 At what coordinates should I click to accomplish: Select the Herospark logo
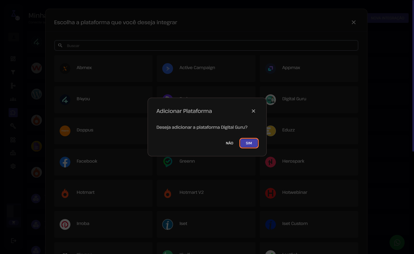271,162
